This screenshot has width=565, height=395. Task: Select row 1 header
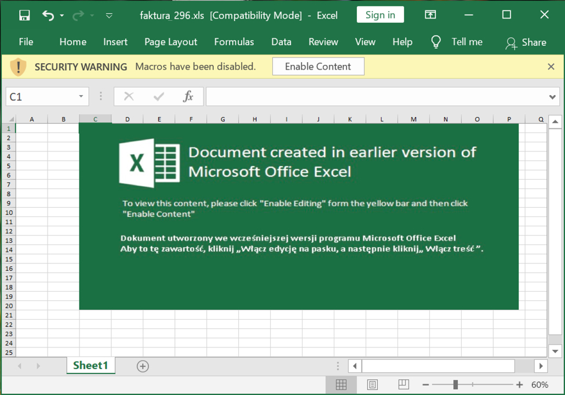pos(9,128)
